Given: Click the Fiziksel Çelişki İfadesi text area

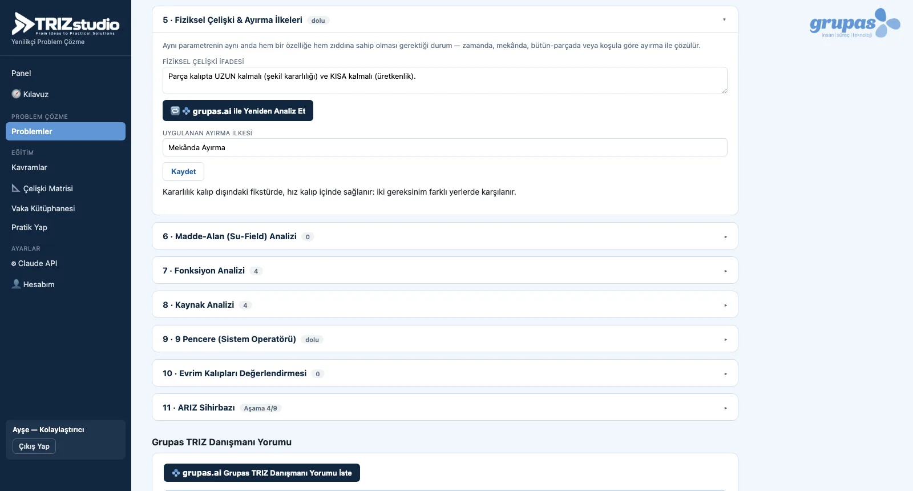Looking at the screenshot, I should tap(445, 81).
